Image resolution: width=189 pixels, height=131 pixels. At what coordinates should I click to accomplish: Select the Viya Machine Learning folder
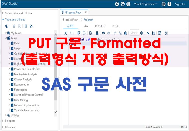pos(27,110)
